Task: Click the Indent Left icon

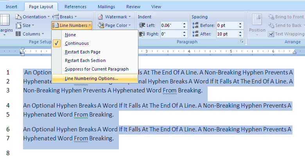Action: (x=142, y=25)
